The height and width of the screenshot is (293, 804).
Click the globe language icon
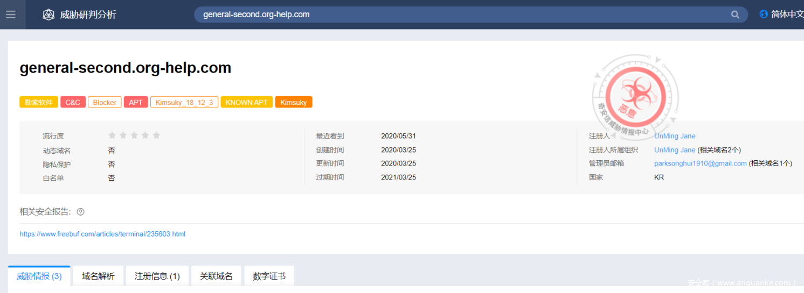[763, 15]
